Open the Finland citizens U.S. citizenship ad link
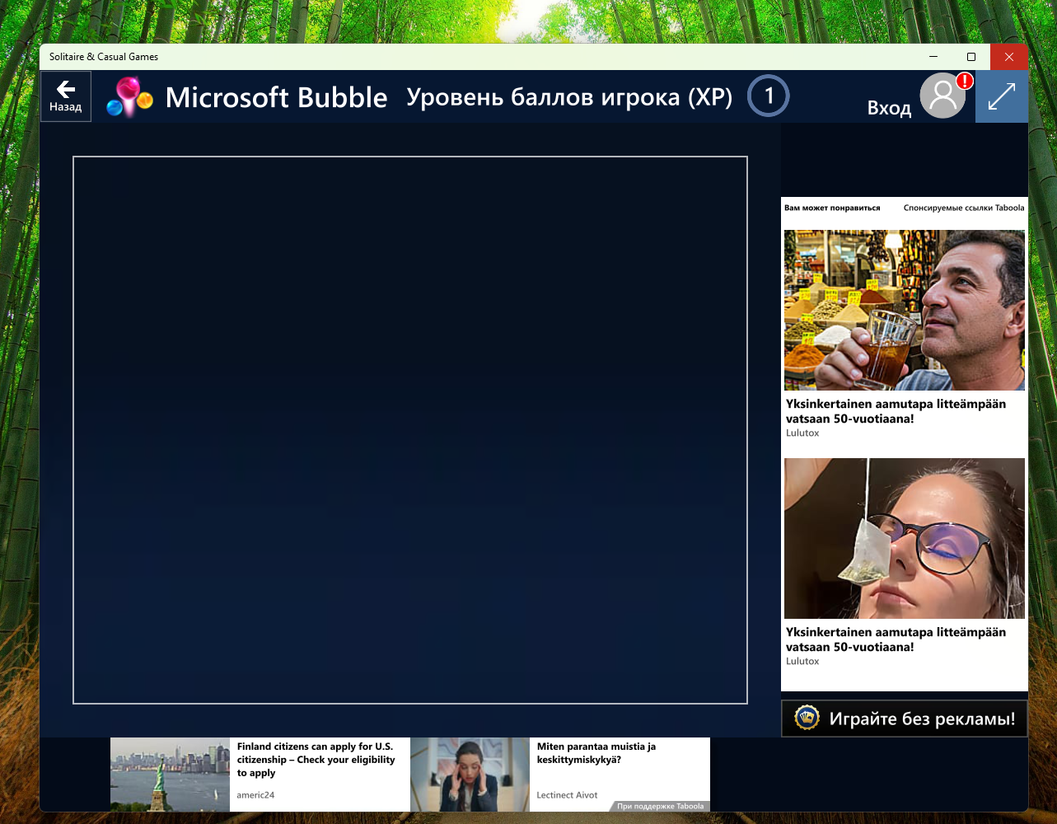1057x824 pixels. (x=316, y=760)
